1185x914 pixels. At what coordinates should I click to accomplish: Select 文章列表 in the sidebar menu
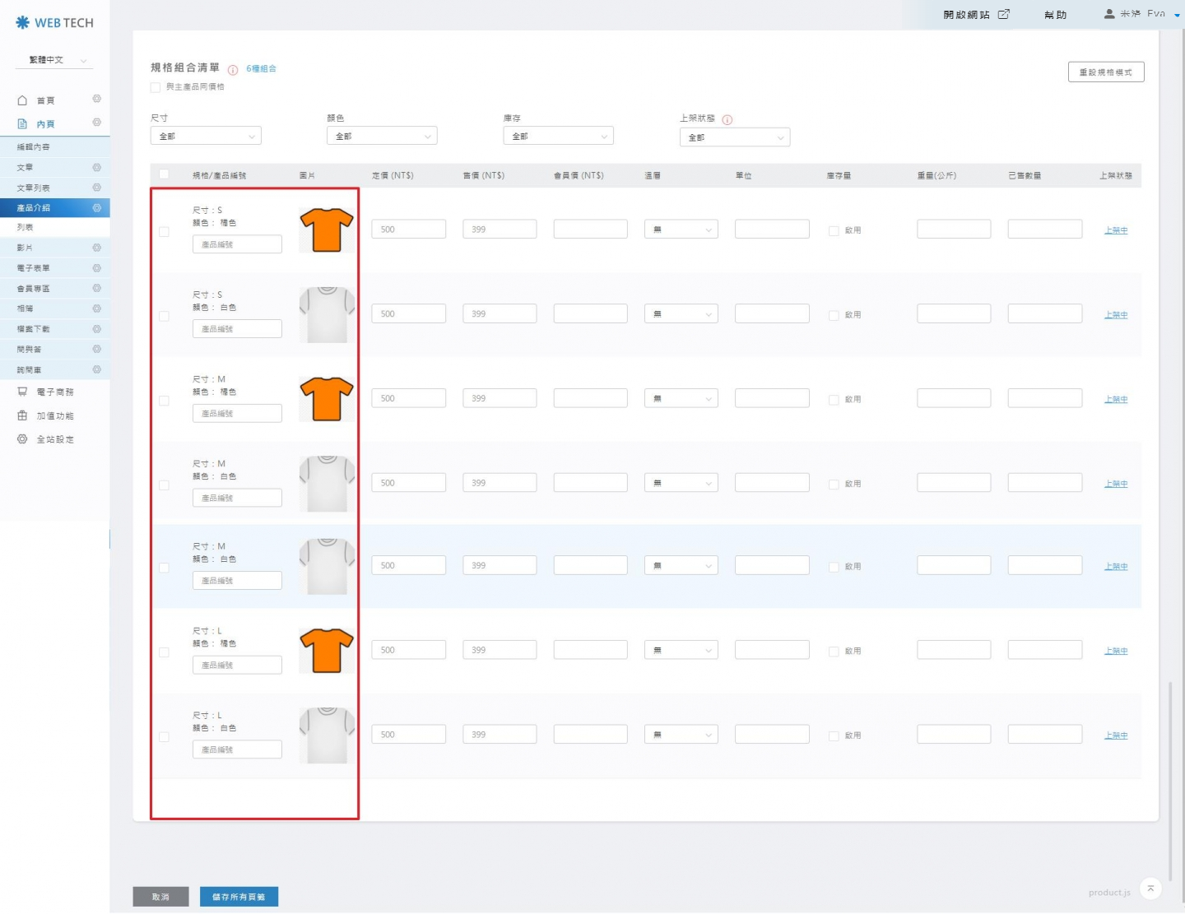pyautogui.click(x=34, y=188)
